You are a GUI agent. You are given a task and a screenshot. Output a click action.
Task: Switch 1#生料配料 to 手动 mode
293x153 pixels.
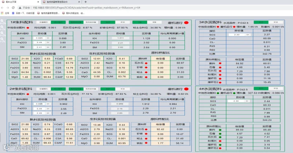[123, 22]
